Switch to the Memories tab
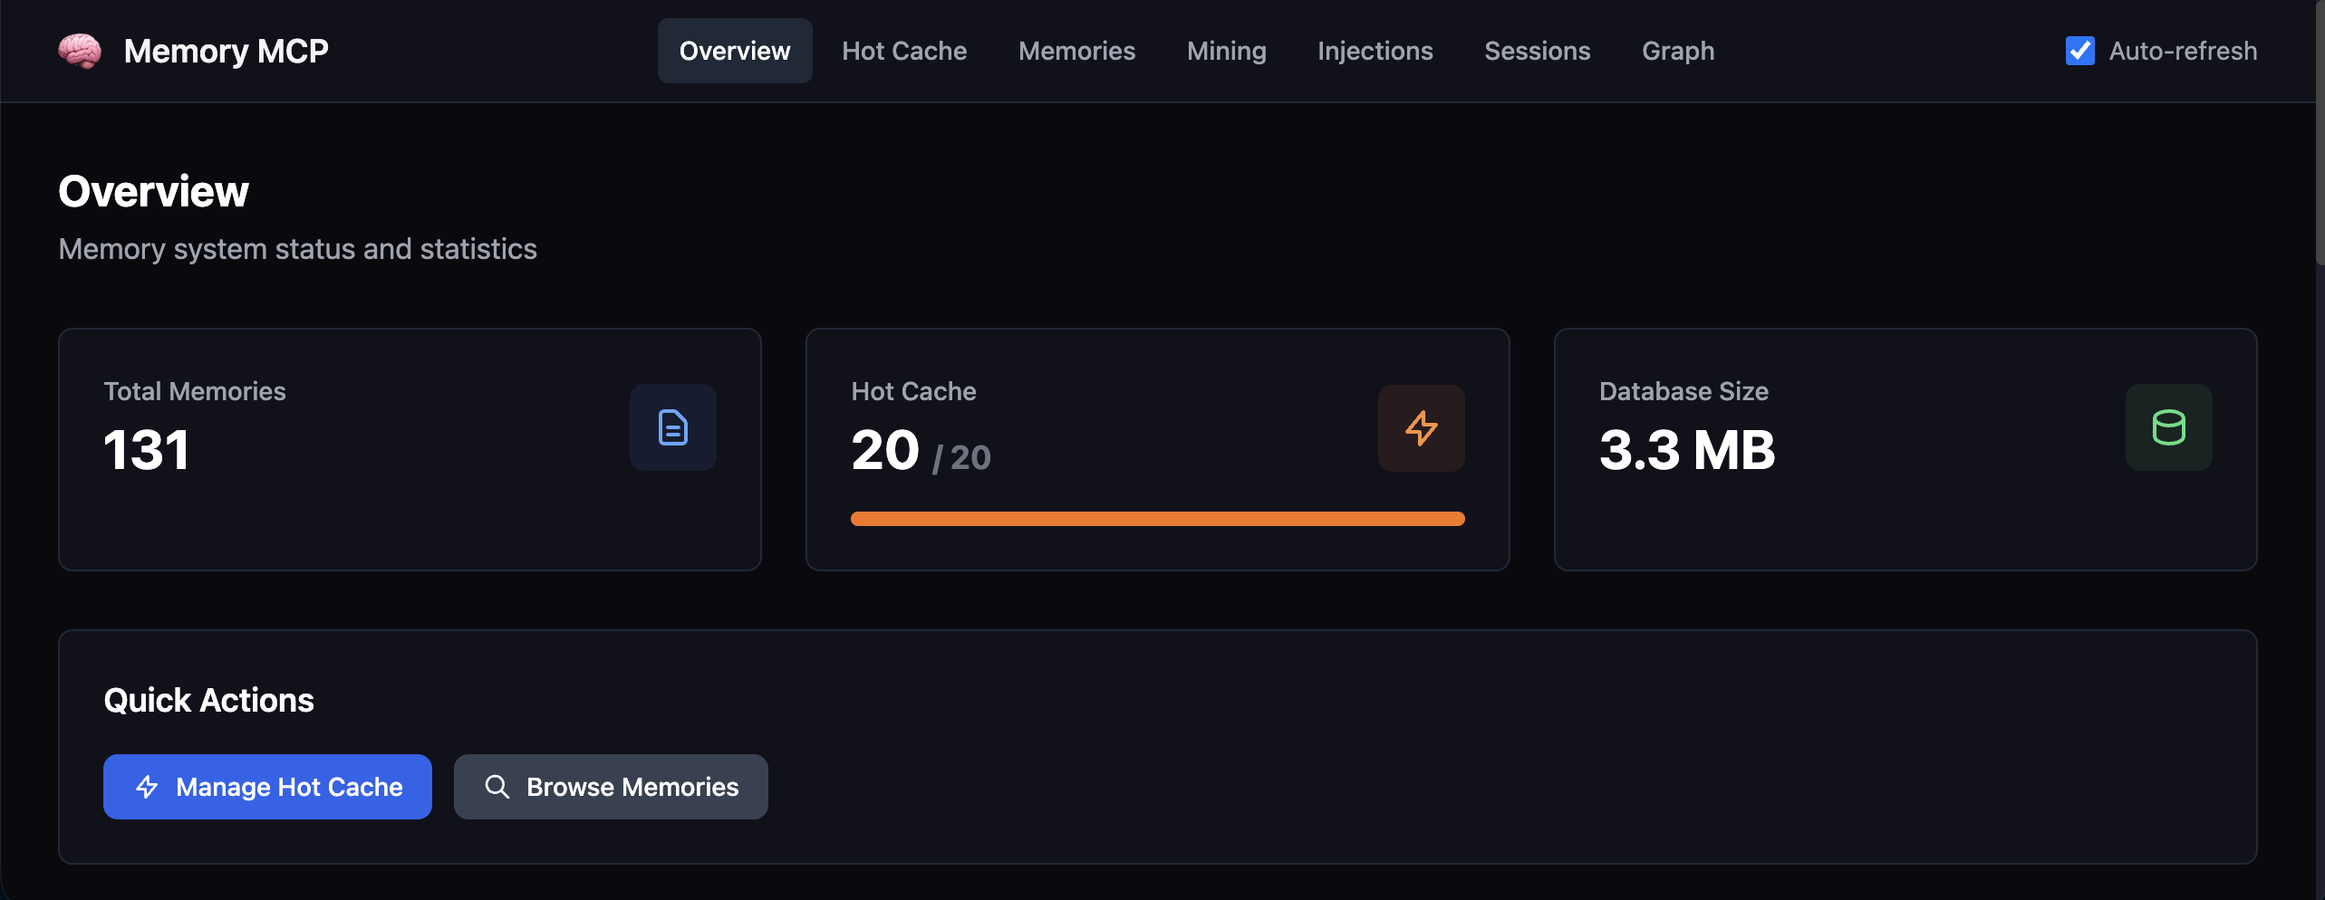2325x900 pixels. tap(1076, 51)
